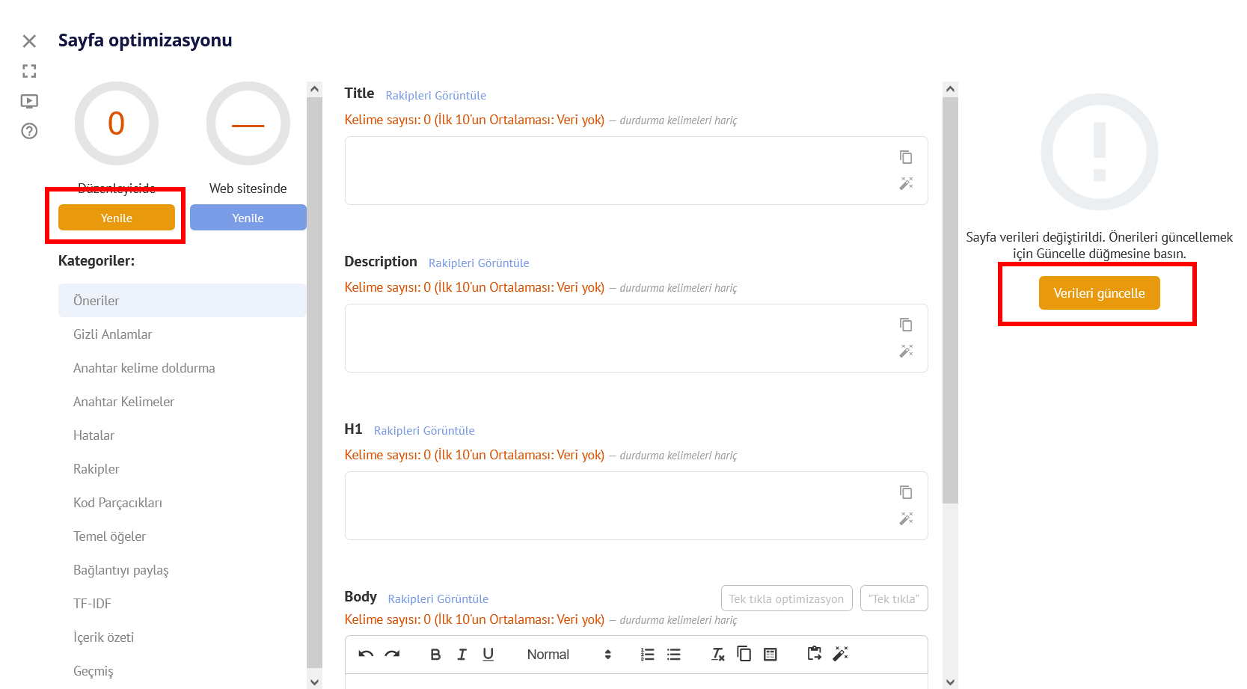
Task: Click inside the H1 text input field
Action: 613,506
